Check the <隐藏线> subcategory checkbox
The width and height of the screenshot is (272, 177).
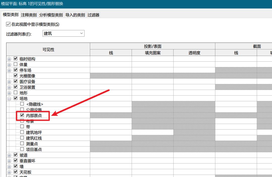[x=22, y=104]
